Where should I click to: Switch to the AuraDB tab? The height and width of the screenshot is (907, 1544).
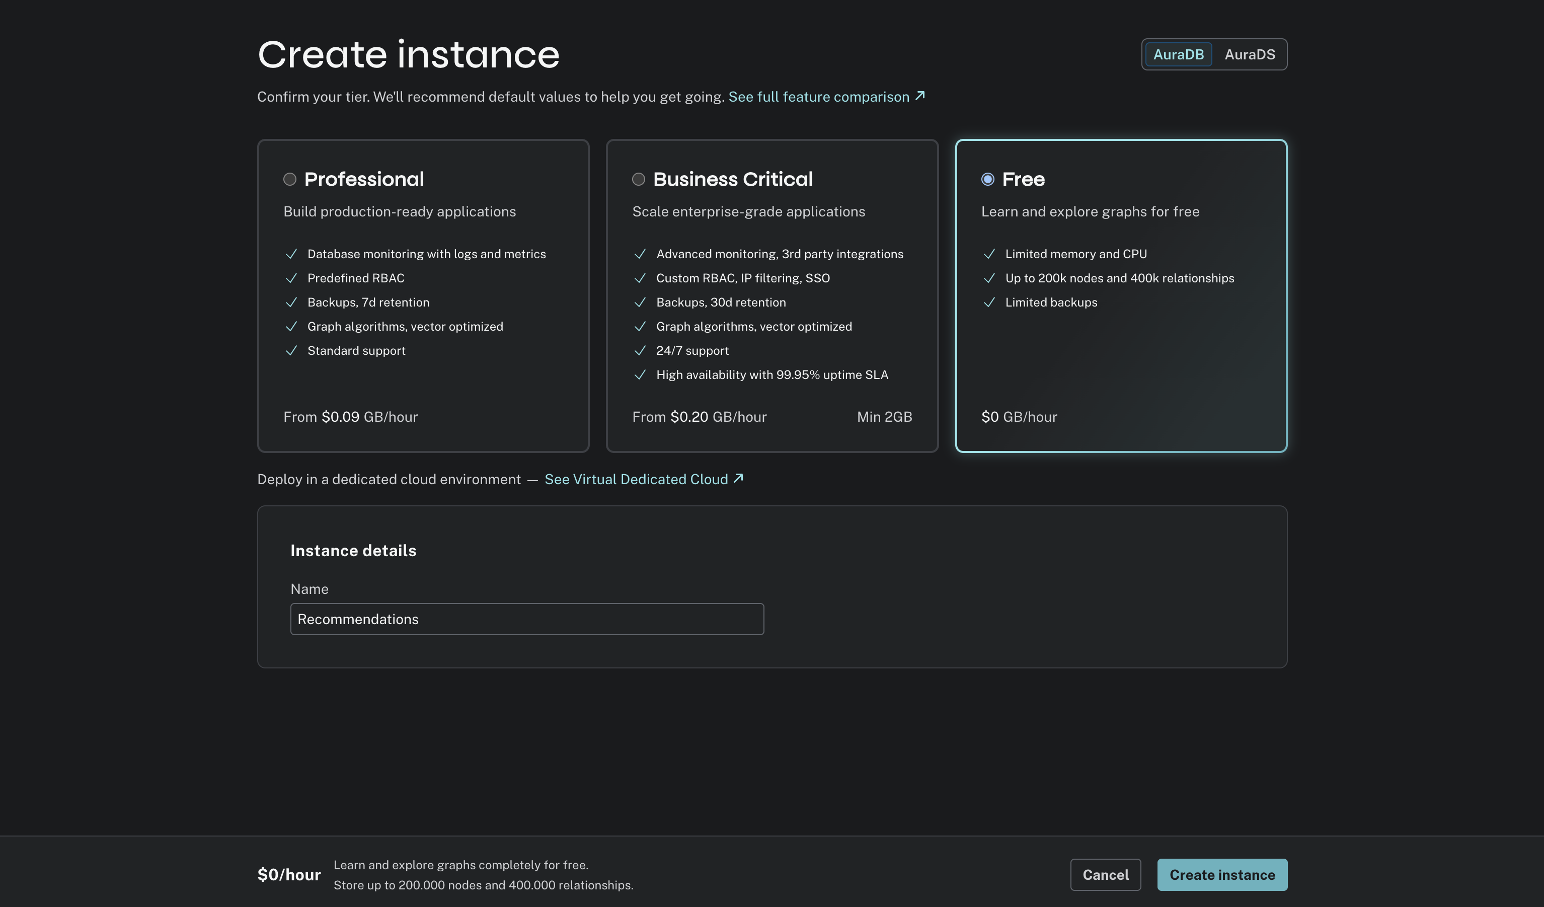(x=1178, y=54)
